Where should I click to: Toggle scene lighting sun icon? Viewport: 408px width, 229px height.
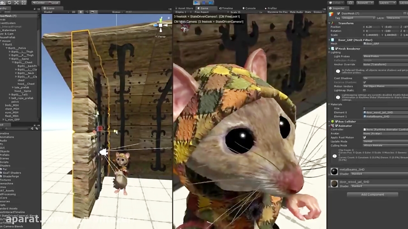81,12
